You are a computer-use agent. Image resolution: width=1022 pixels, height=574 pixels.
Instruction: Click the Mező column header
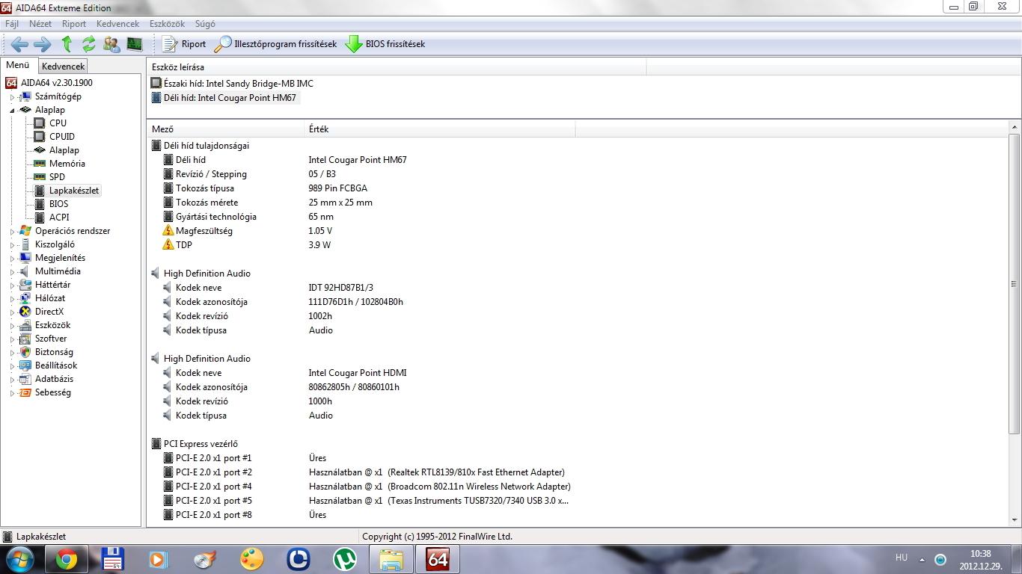225,129
